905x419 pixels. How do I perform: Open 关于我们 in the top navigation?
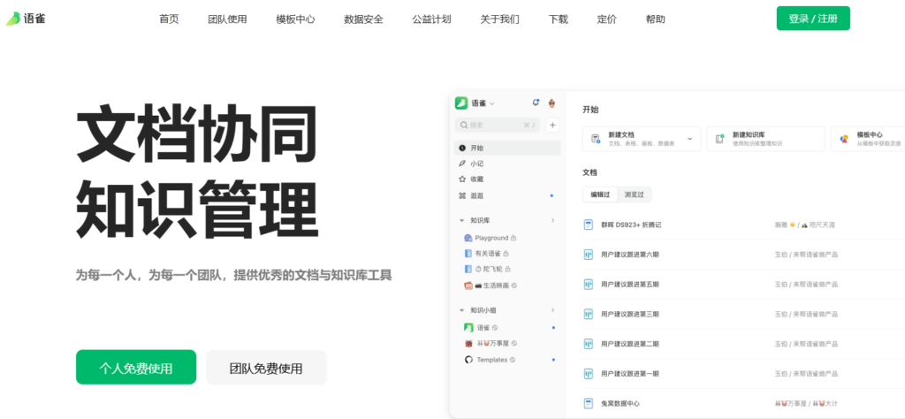500,19
